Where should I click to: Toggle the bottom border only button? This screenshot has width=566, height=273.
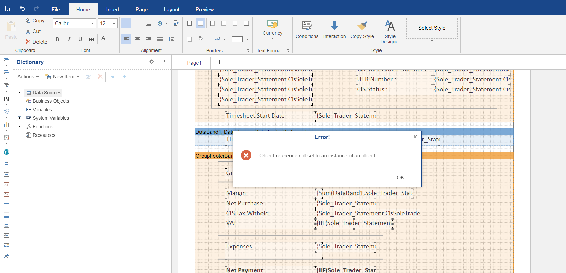246,23
